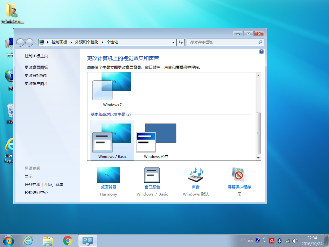Click theme list scroll down arrow
This screenshot has height=247, width=329.
click(x=258, y=158)
